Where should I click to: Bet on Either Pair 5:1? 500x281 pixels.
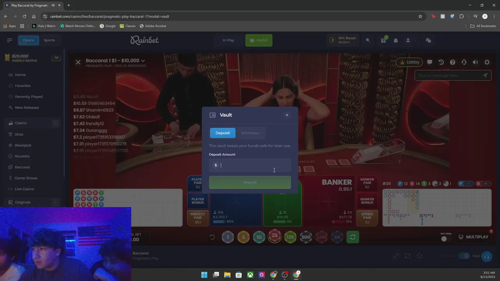click(367, 218)
